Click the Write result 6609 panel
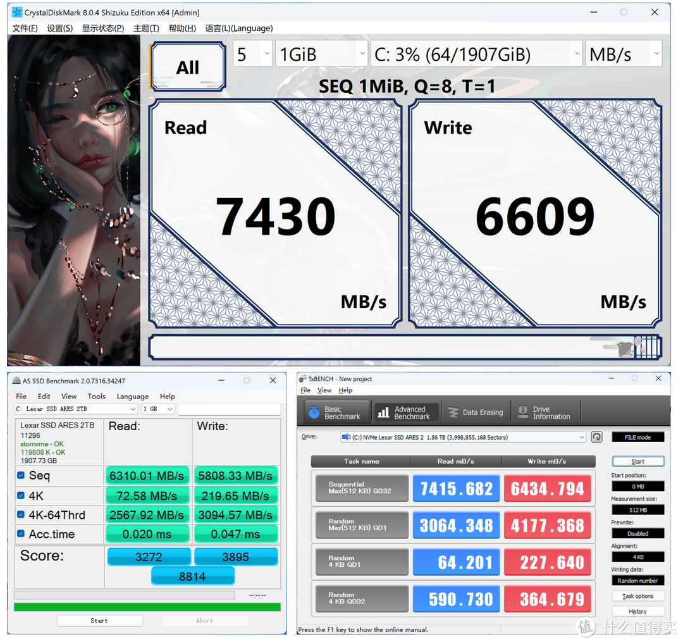Screen dimensions: 683x644 (536, 213)
